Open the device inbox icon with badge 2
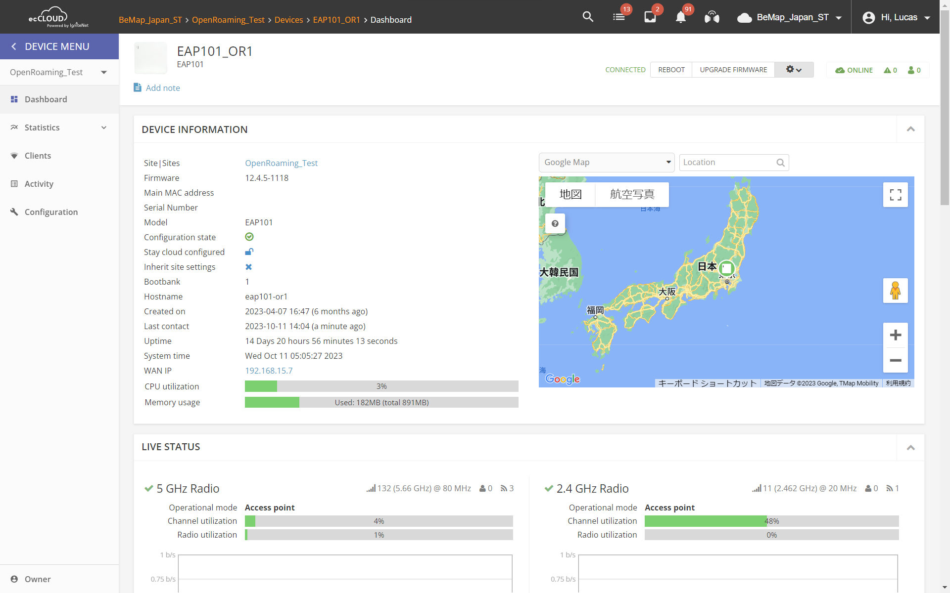 (x=650, y=17)
